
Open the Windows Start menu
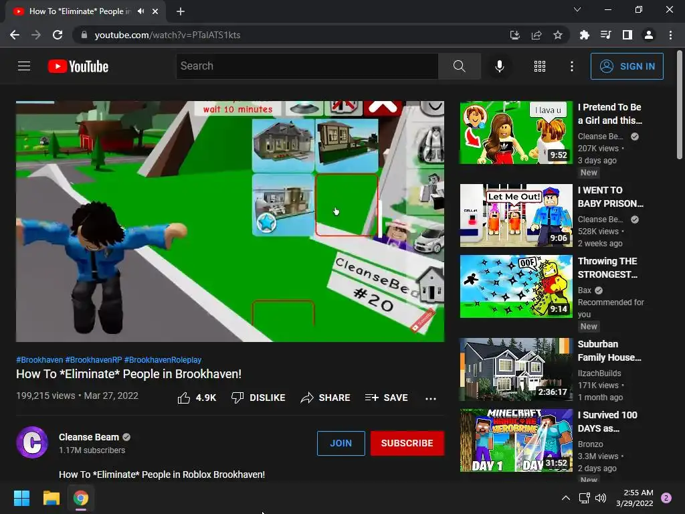(21, 498)
